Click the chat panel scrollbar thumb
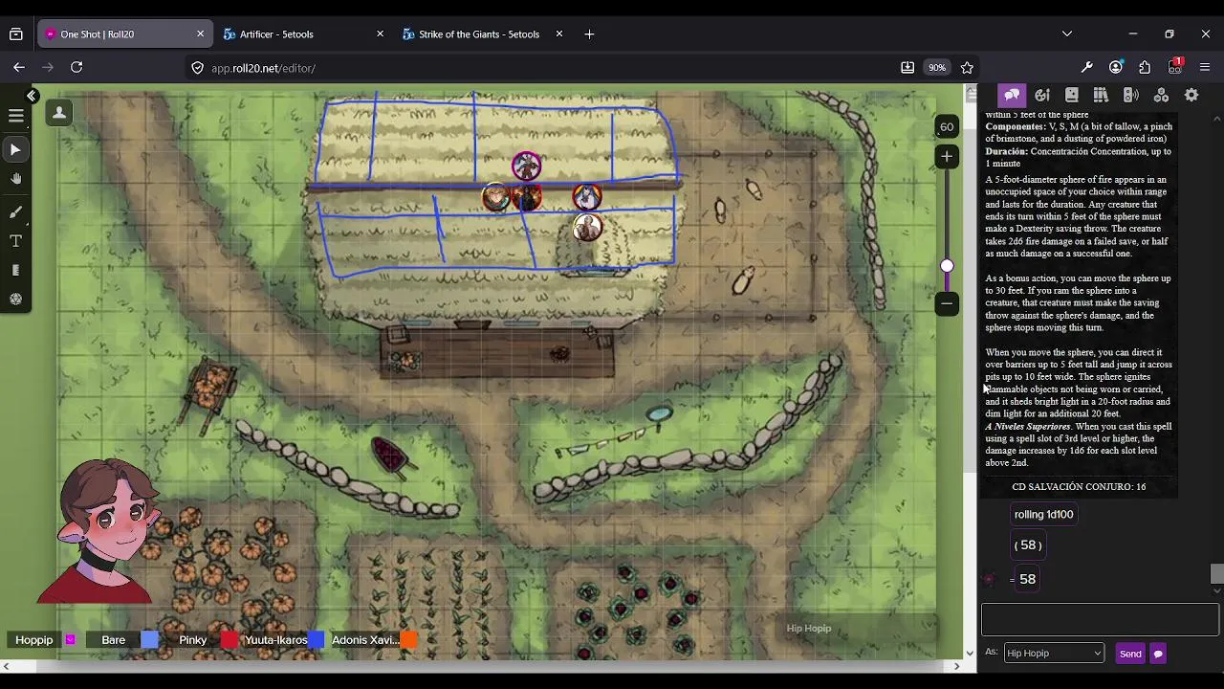Image resolution: width=1224 pixels, height=689 pixels. tap(1216, 573)
